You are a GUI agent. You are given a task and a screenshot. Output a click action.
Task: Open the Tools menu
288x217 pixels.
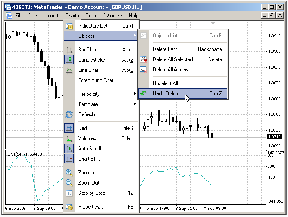[x=91, y=16]
